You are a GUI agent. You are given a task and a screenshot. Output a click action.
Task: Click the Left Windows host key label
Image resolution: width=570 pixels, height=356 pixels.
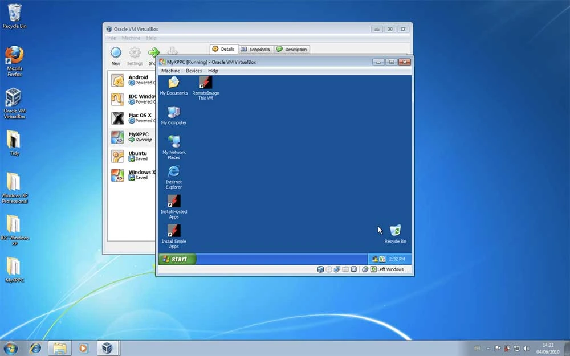click(x=390, y=269)
